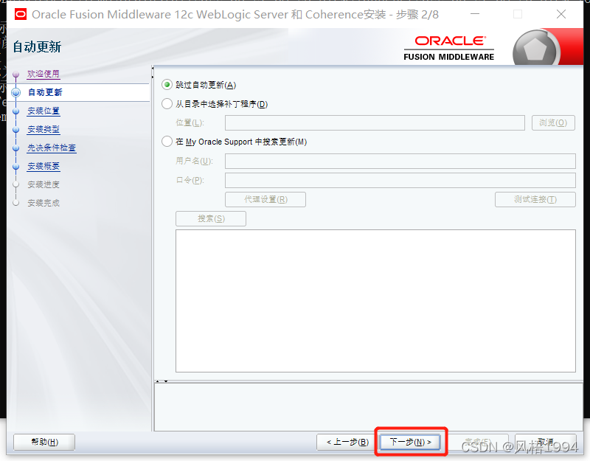The image size is (590, 461).
Task: Click the sidebar splitter collapse arrows
Action: tap(153, 72)
